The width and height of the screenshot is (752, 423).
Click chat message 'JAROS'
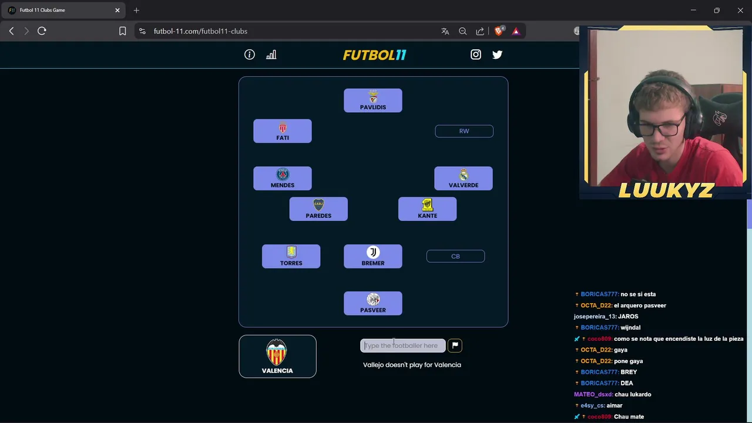pyautogui.click(x=628, y=317)
